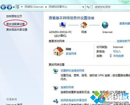This screenshot has height=105, width=130.
Task: Open 控制面板主页 in the sidebar
Action: pyautogui.click(x=14, y=16)
